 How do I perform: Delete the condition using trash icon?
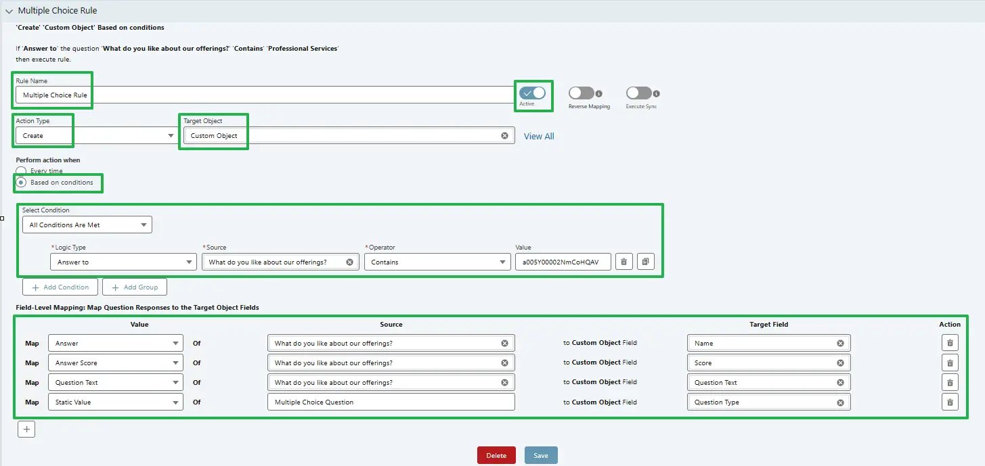pyautogui.click(x=624, y=262)
